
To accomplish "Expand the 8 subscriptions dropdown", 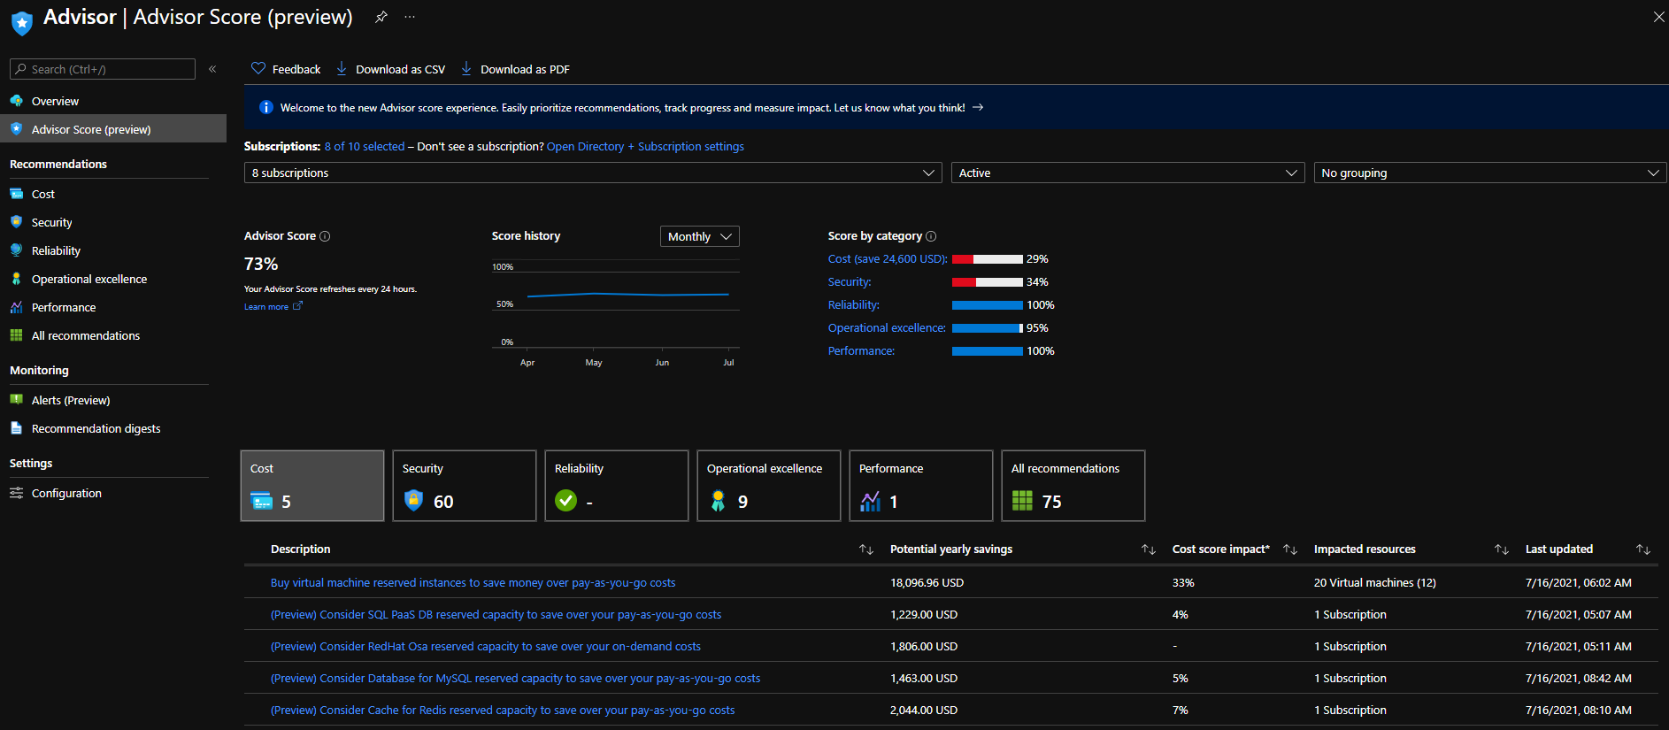I will (593, 173).
